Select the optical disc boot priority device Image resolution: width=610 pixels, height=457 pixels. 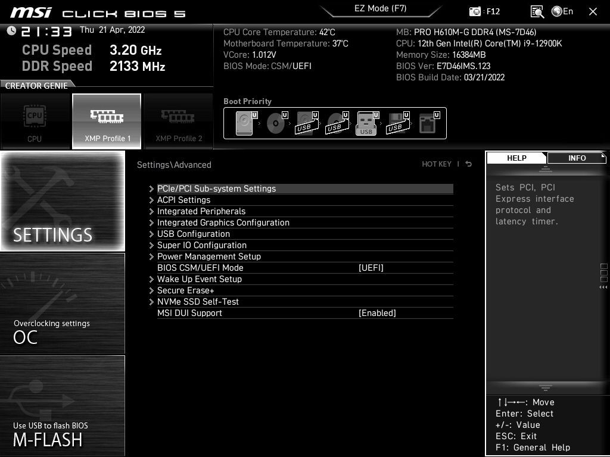[277, 123]
